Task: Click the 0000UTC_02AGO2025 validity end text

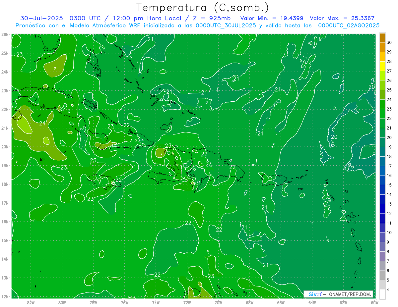Action: tap(349, 26)
